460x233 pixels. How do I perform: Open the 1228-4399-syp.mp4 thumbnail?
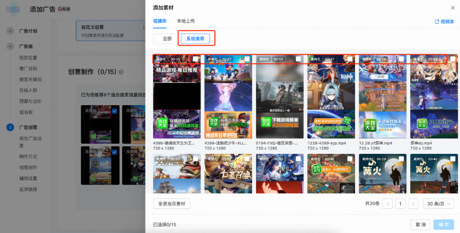click(331, 97)
